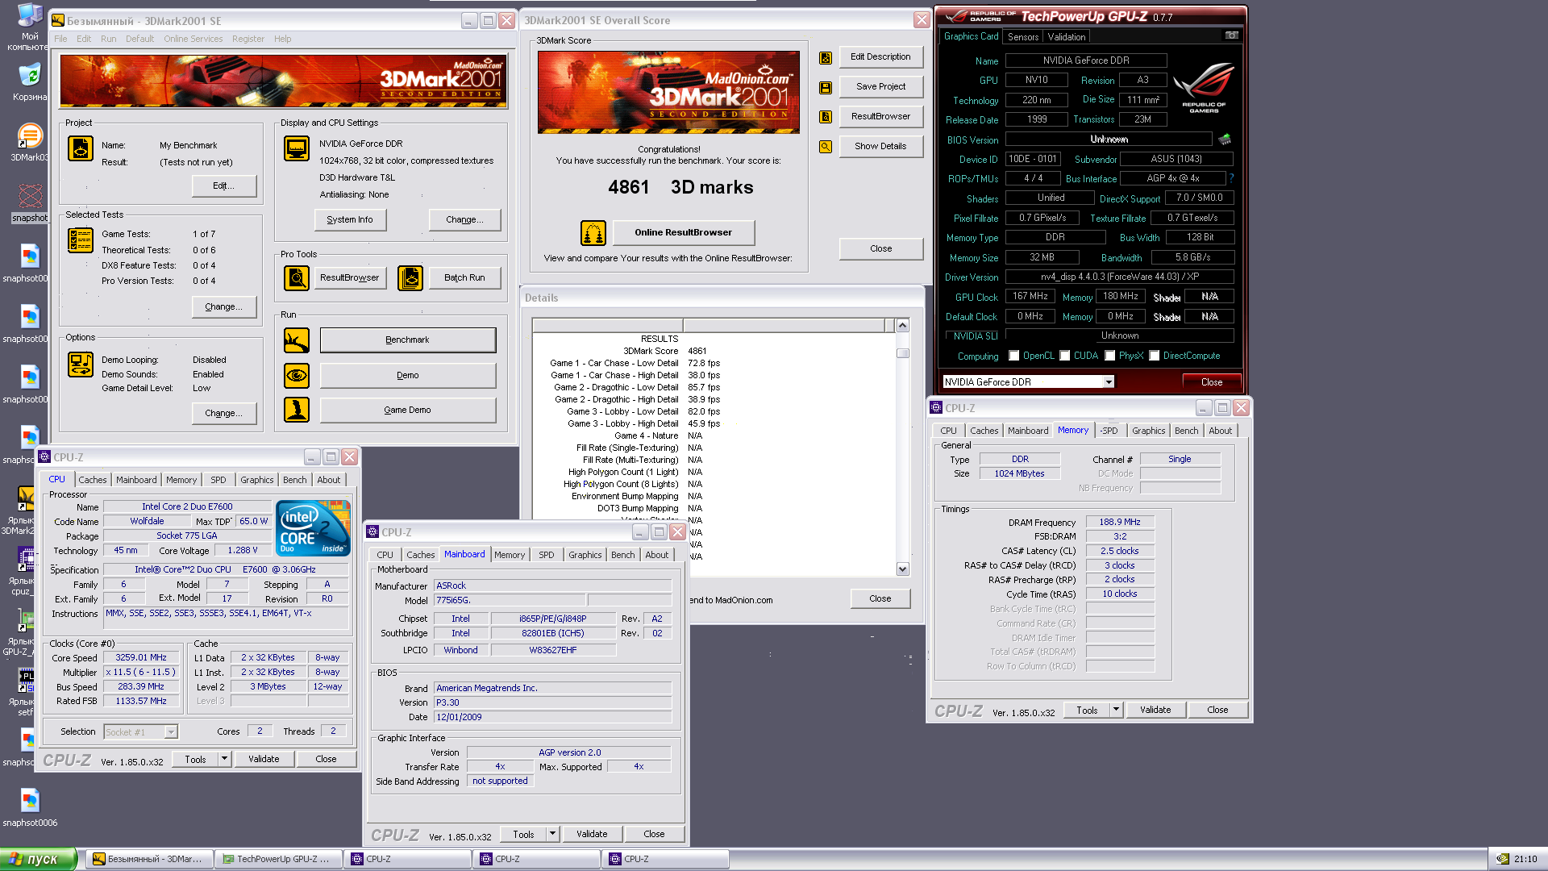This screenshot has height=871, width=1548.
Task: Click the Demo eye icon
Action: 297,375
